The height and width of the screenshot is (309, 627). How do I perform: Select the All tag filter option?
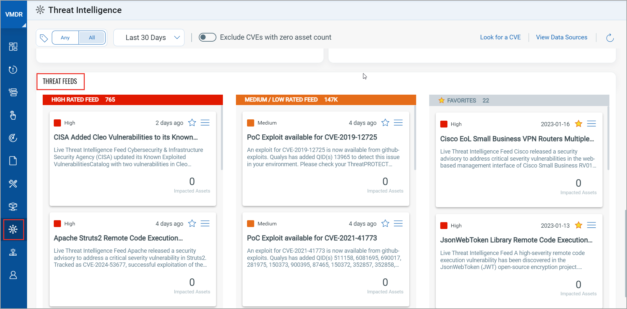coord(92,38)
